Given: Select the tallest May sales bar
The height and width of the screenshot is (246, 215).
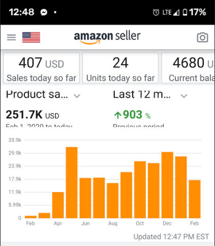Looking at the screenshot, I should [72, 182].
